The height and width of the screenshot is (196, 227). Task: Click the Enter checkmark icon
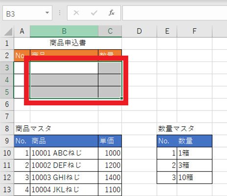coord(94,13)
